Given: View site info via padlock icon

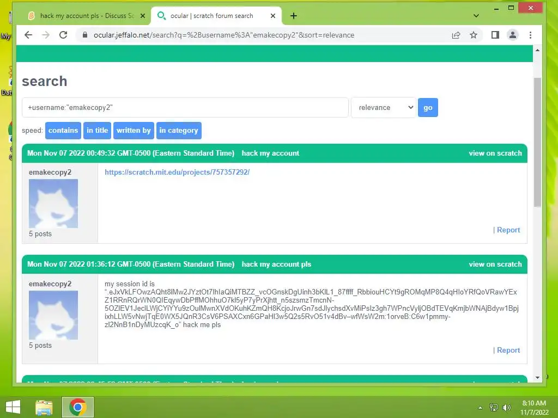Looking at the screenshot, I should (x=84, y=35).
